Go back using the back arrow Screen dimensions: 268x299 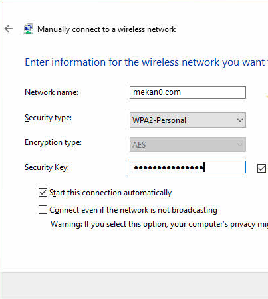pyautogui.click(x=9, y=29)
